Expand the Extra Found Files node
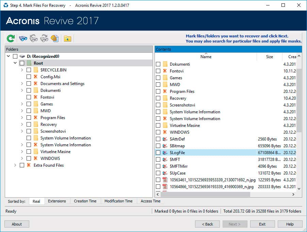 pos(15,165)
